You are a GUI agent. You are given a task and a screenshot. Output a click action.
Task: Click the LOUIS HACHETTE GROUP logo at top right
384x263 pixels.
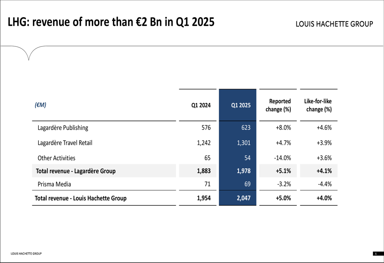tap(334, 24)
